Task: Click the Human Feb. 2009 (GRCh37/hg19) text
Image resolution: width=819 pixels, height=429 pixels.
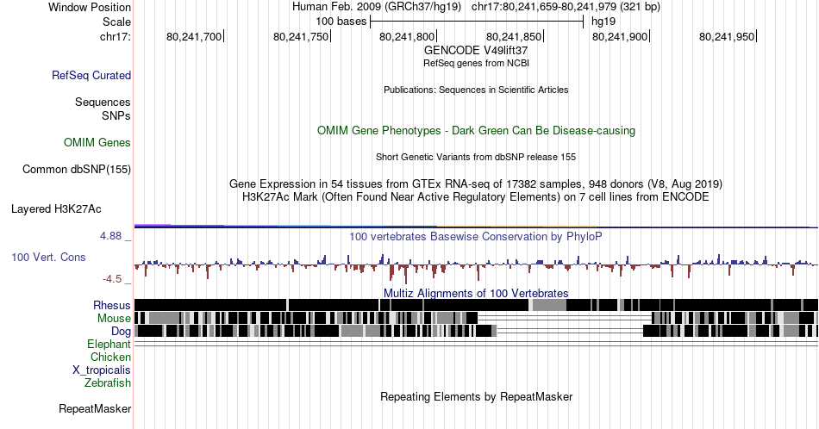Action: tap(377, 7)
